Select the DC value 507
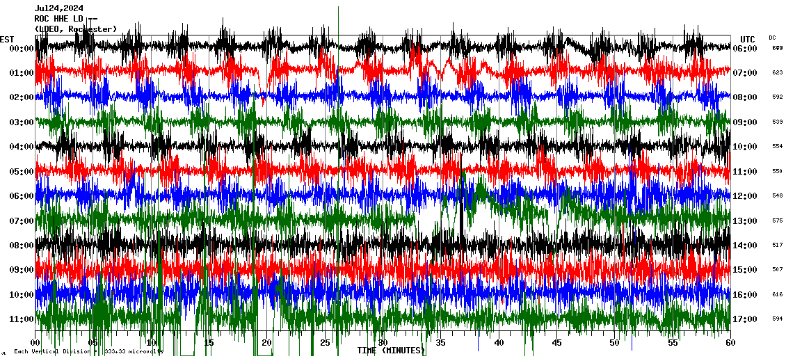Screen dimensions: 786x361 777,270
